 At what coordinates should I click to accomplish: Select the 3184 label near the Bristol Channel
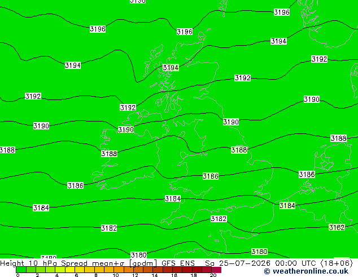(x=173, y=198)
